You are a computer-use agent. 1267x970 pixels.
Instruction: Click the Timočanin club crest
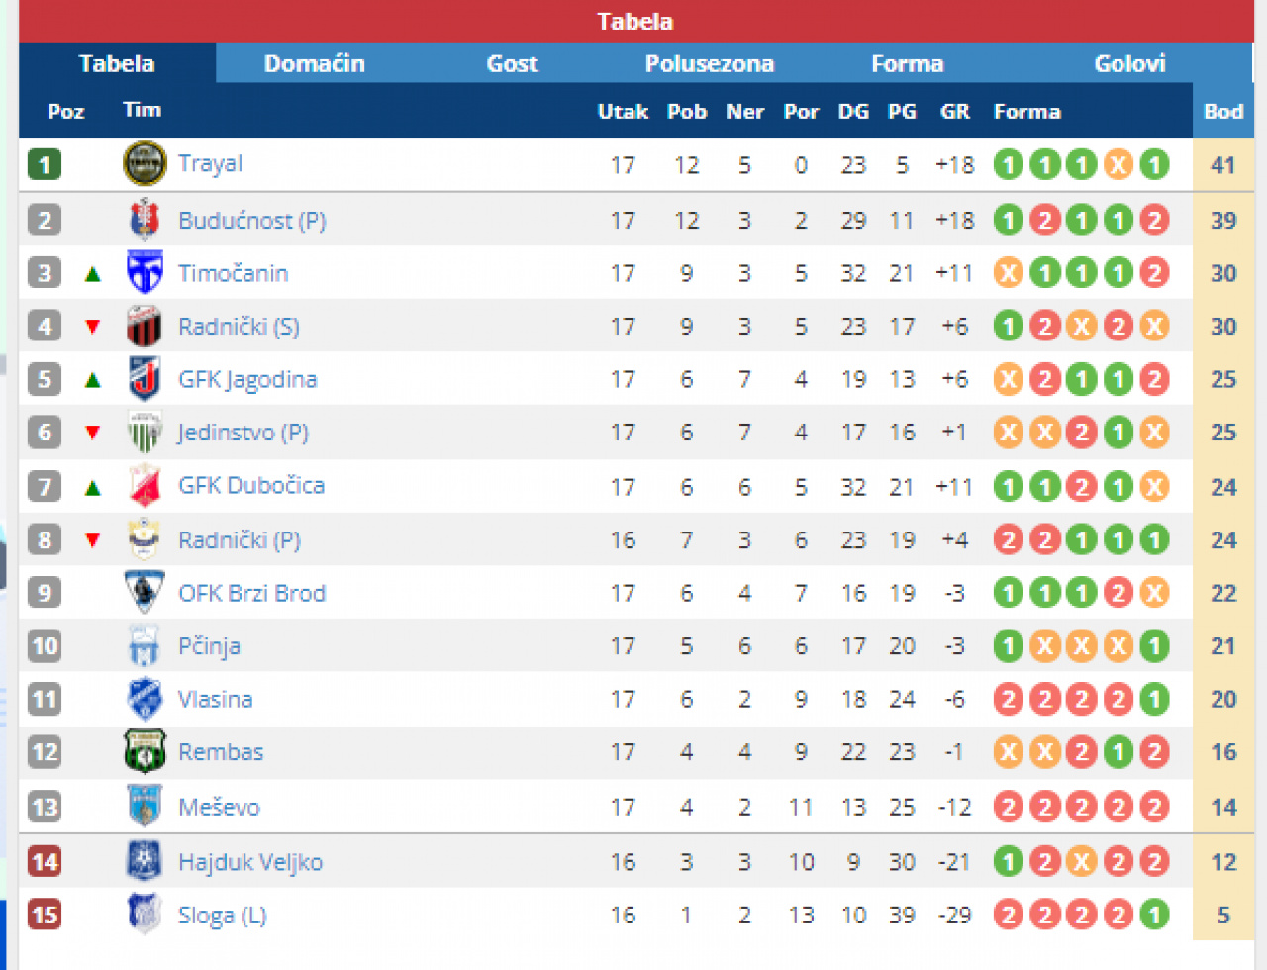pyautogui.click(x=145, y=272)
